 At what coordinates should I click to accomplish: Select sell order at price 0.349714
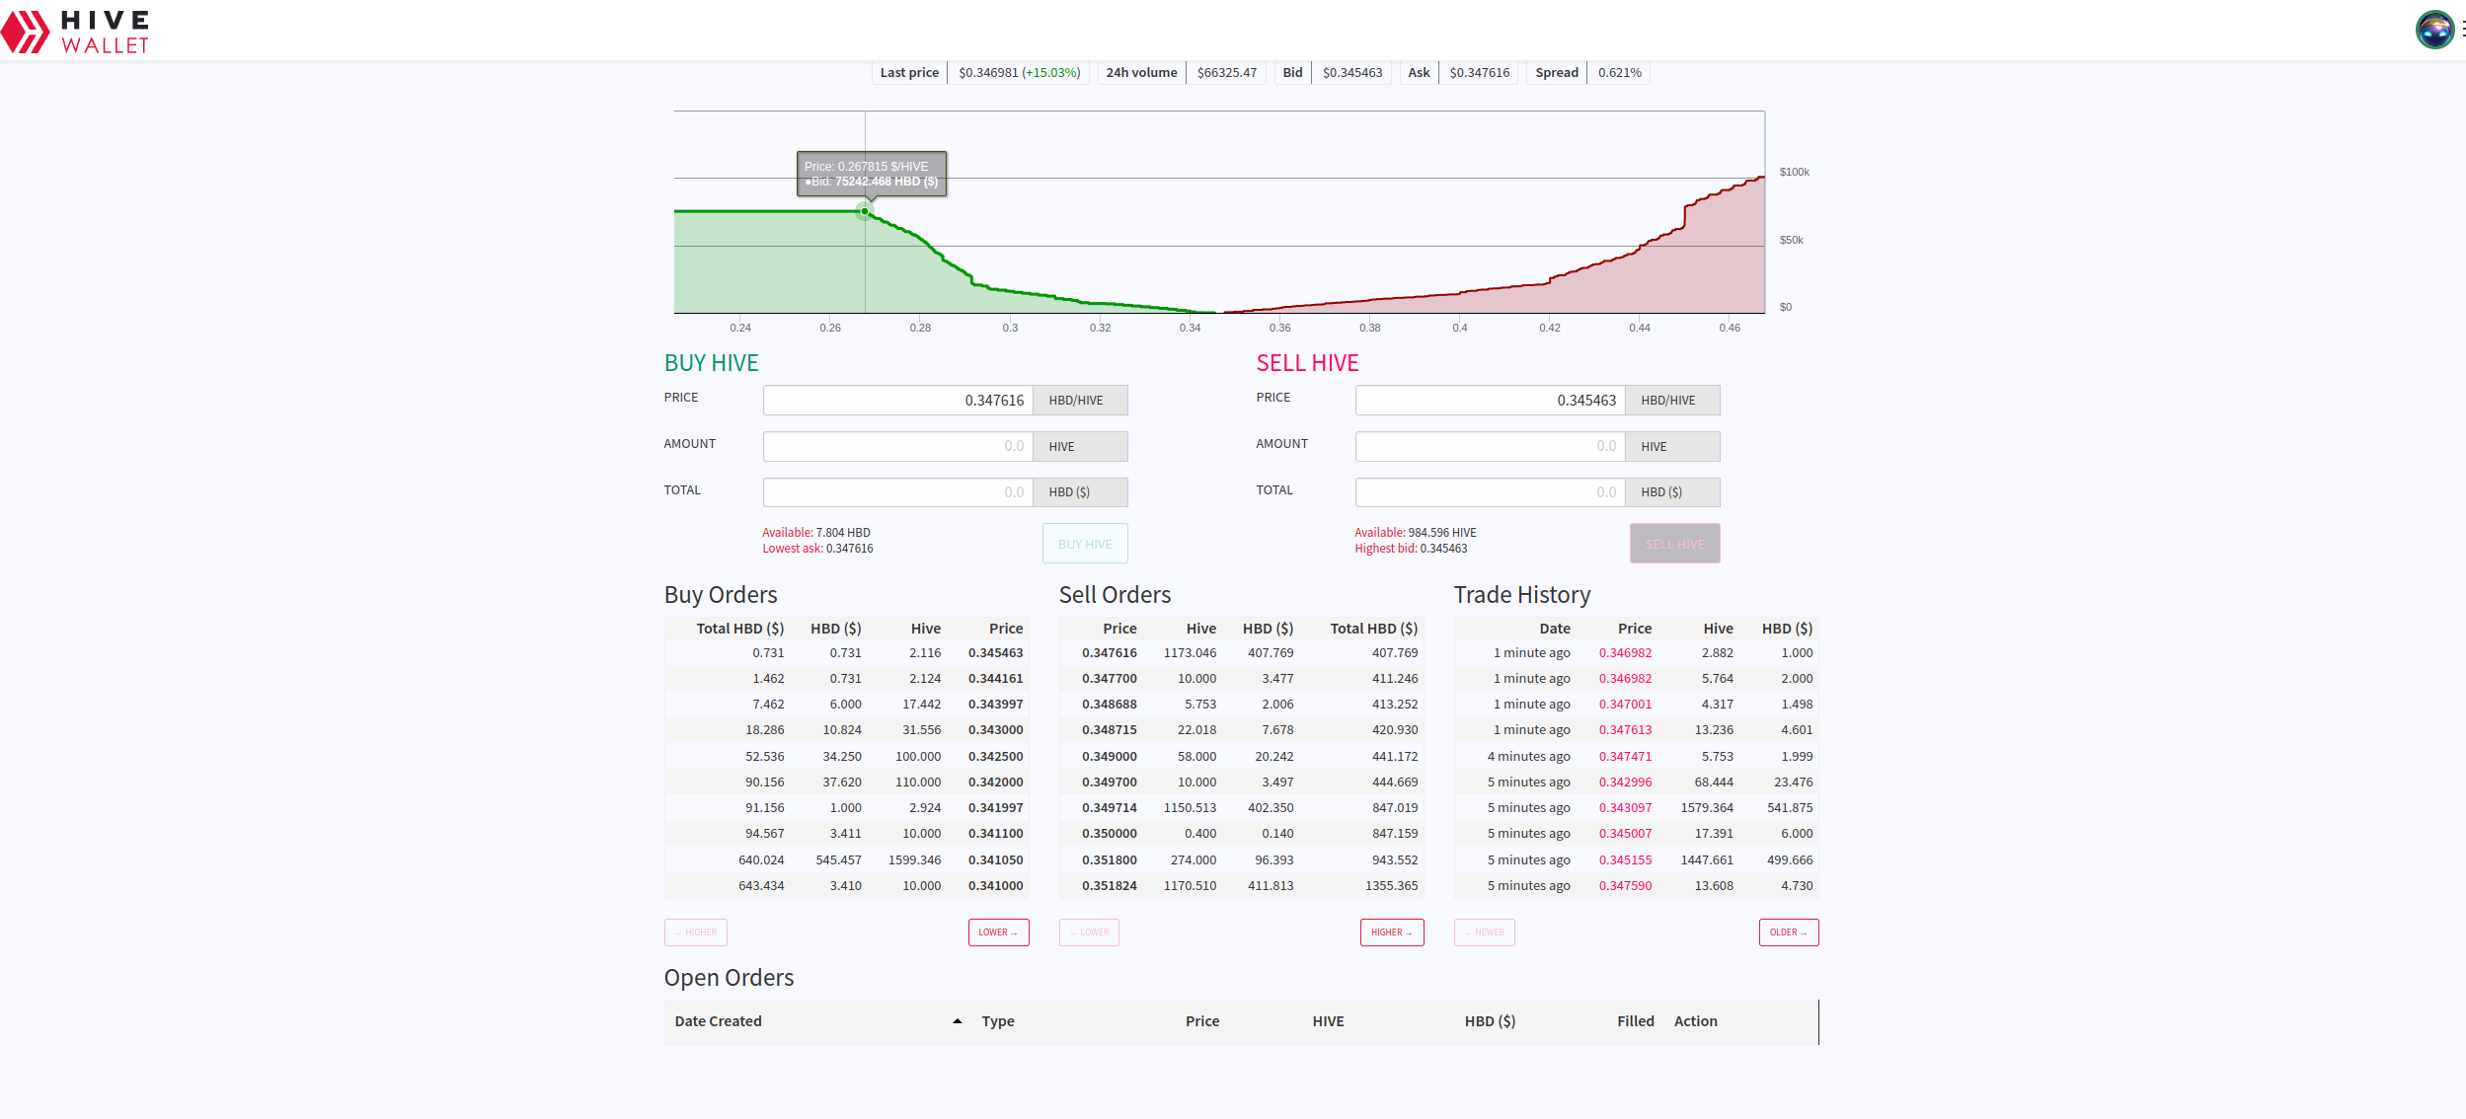coord(1109,808)
